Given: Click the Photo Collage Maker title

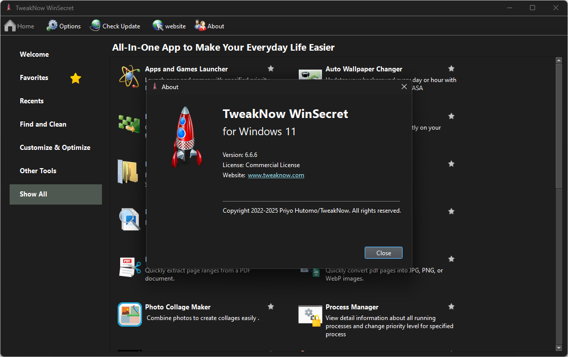Looking at the screenshot, I should (177, 307).
